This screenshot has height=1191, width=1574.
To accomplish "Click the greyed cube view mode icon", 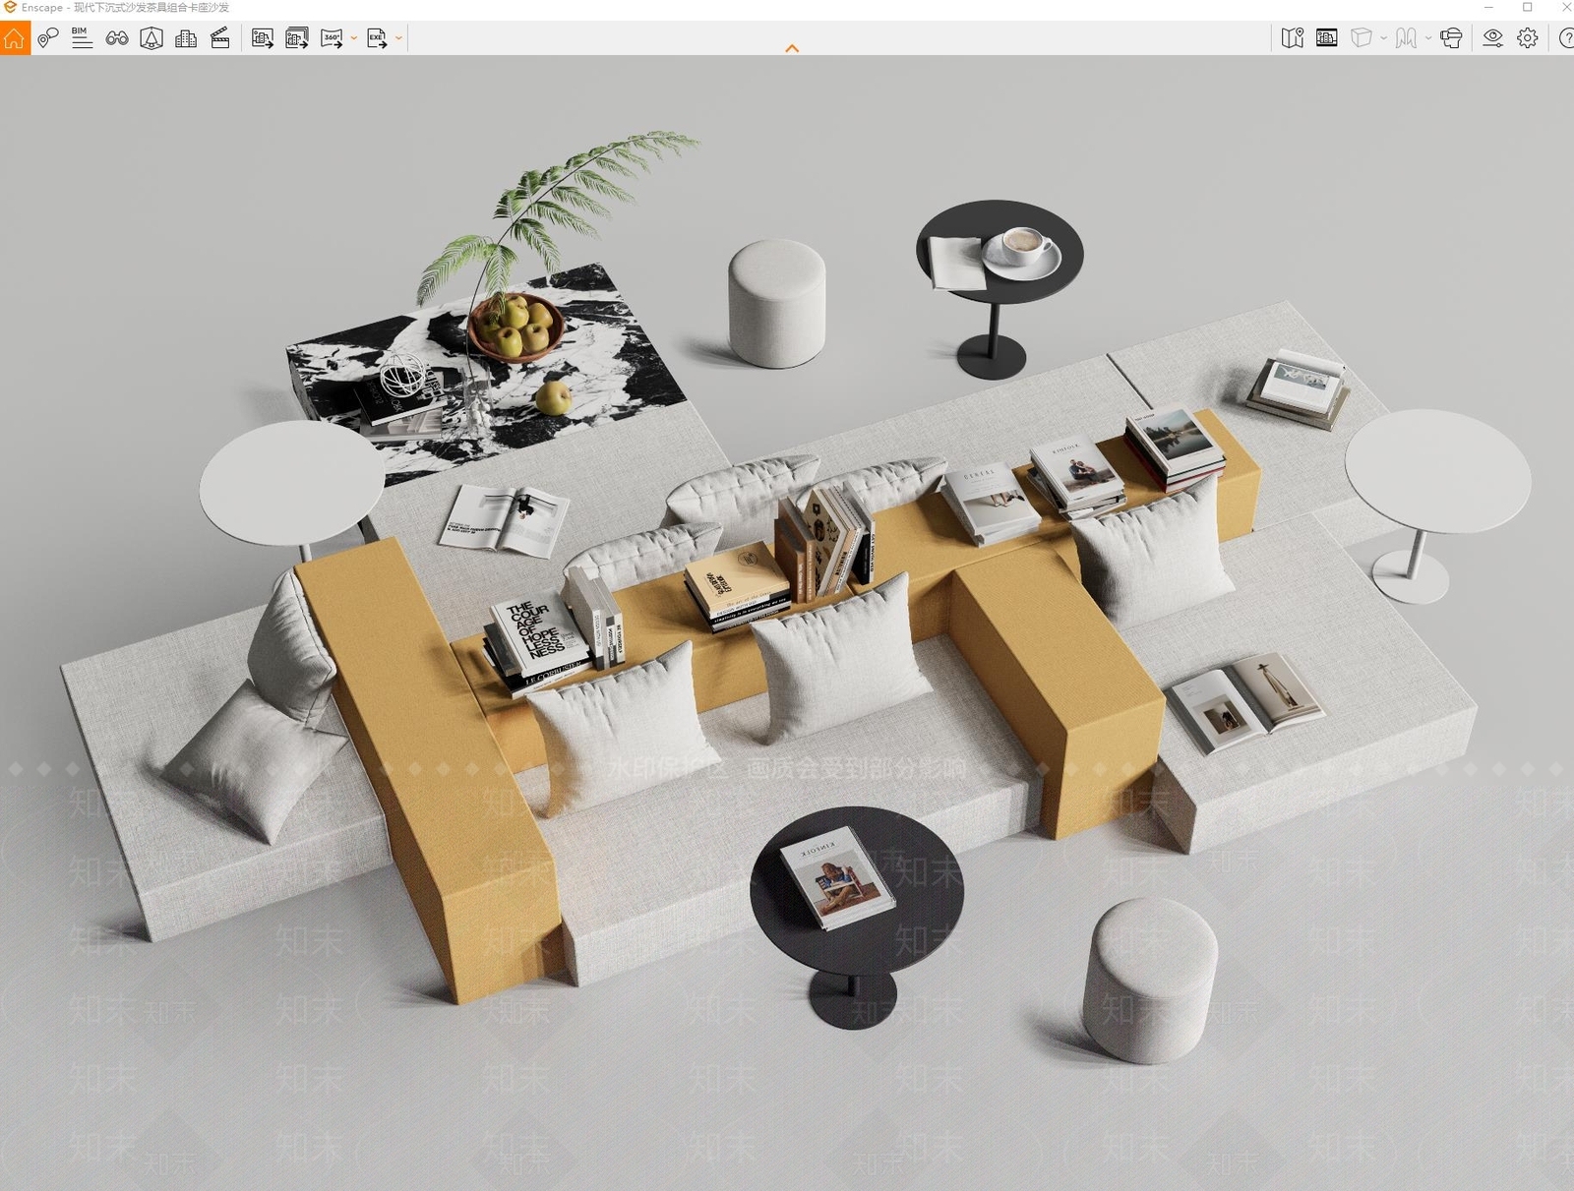I will pos(1362,38).
